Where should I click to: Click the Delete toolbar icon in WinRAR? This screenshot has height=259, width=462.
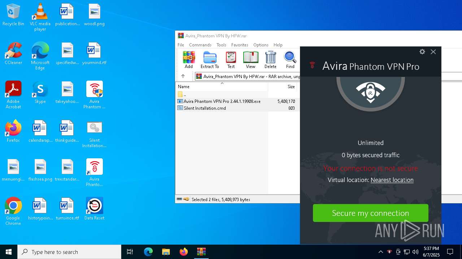[x=270, y=60]
